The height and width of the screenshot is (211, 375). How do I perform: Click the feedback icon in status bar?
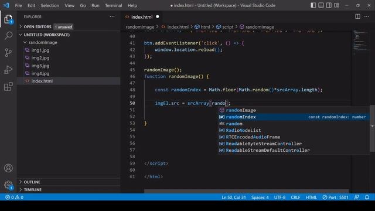pyautogui.click(x=356, y=198)
